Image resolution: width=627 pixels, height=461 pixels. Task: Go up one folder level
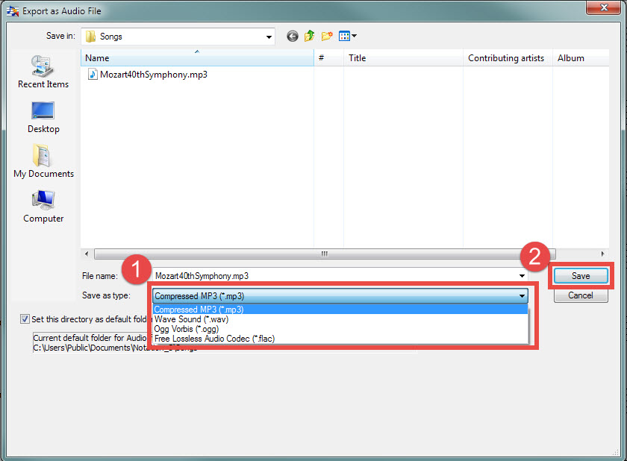pos(309,36)
